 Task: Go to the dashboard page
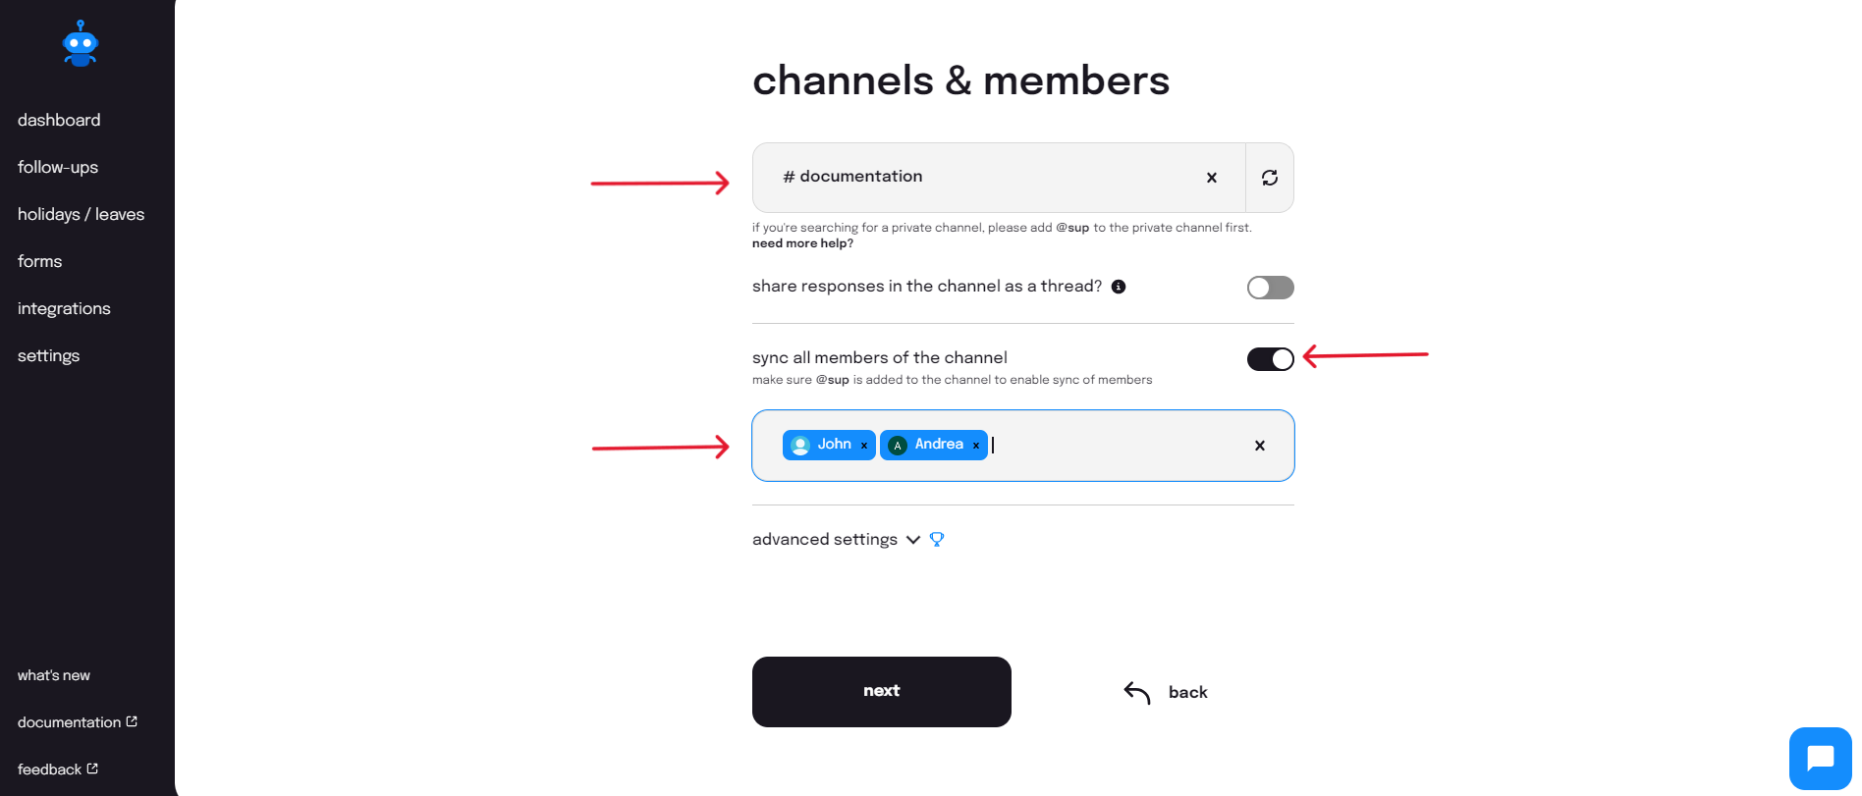pyautogui.click(x=59, y=120)
